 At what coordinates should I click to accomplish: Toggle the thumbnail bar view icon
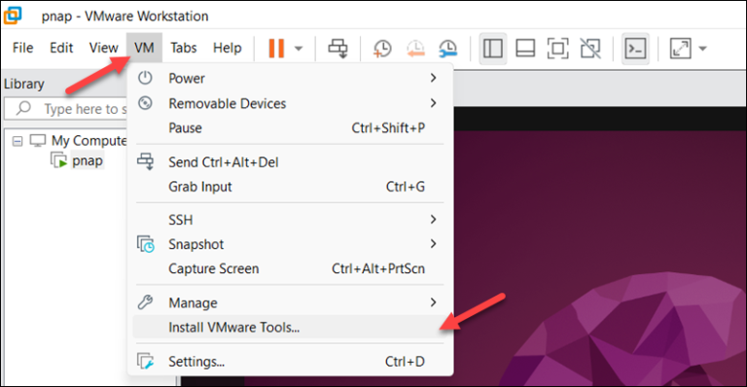(x=525, y=48)
